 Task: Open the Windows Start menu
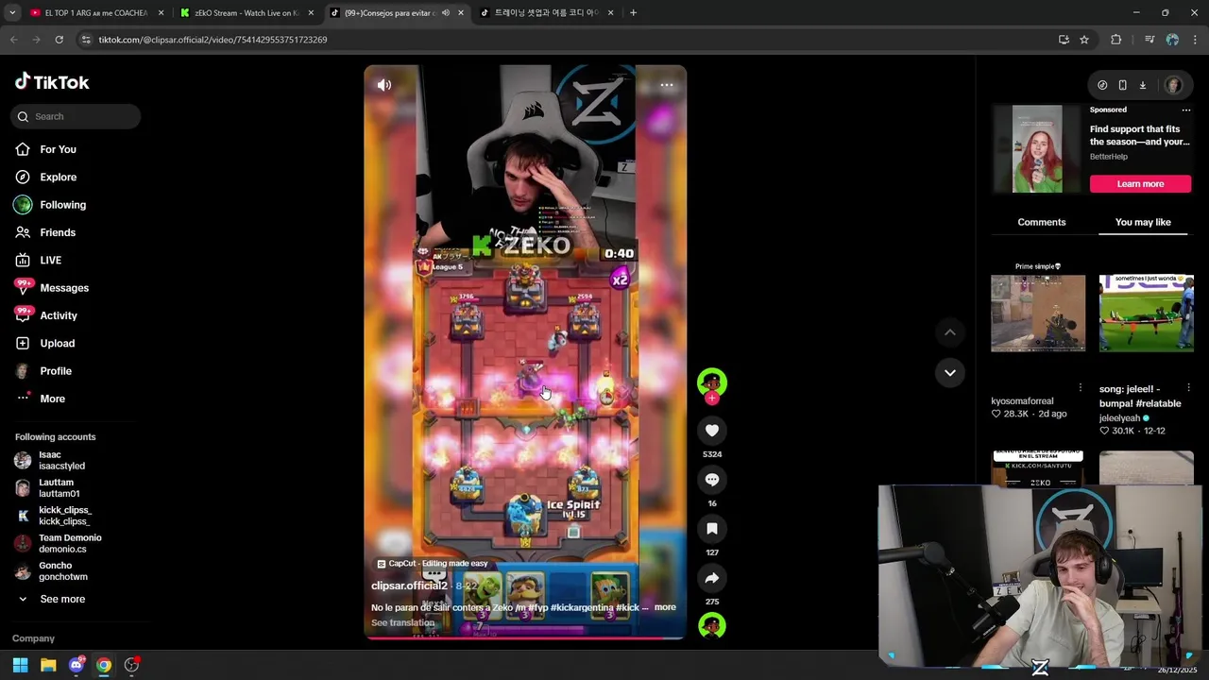(20, 665)
